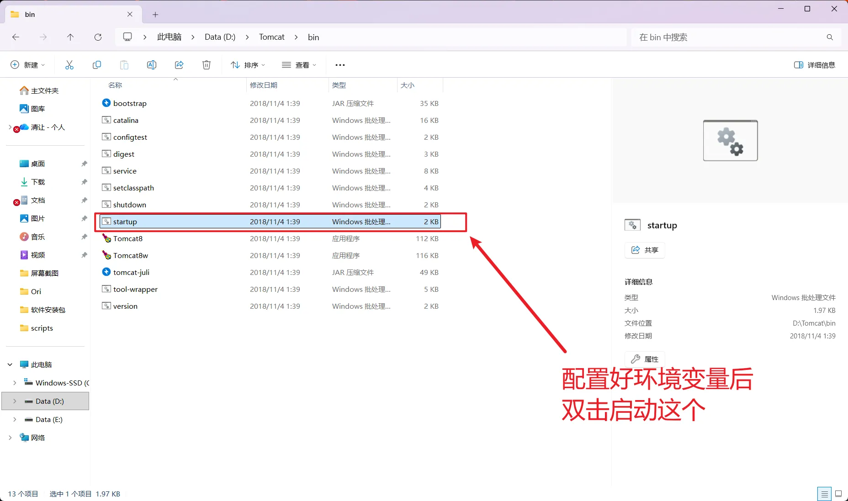Expand the Windows-SSD drive node
The image size is (848, 501).
click(15, 383)
